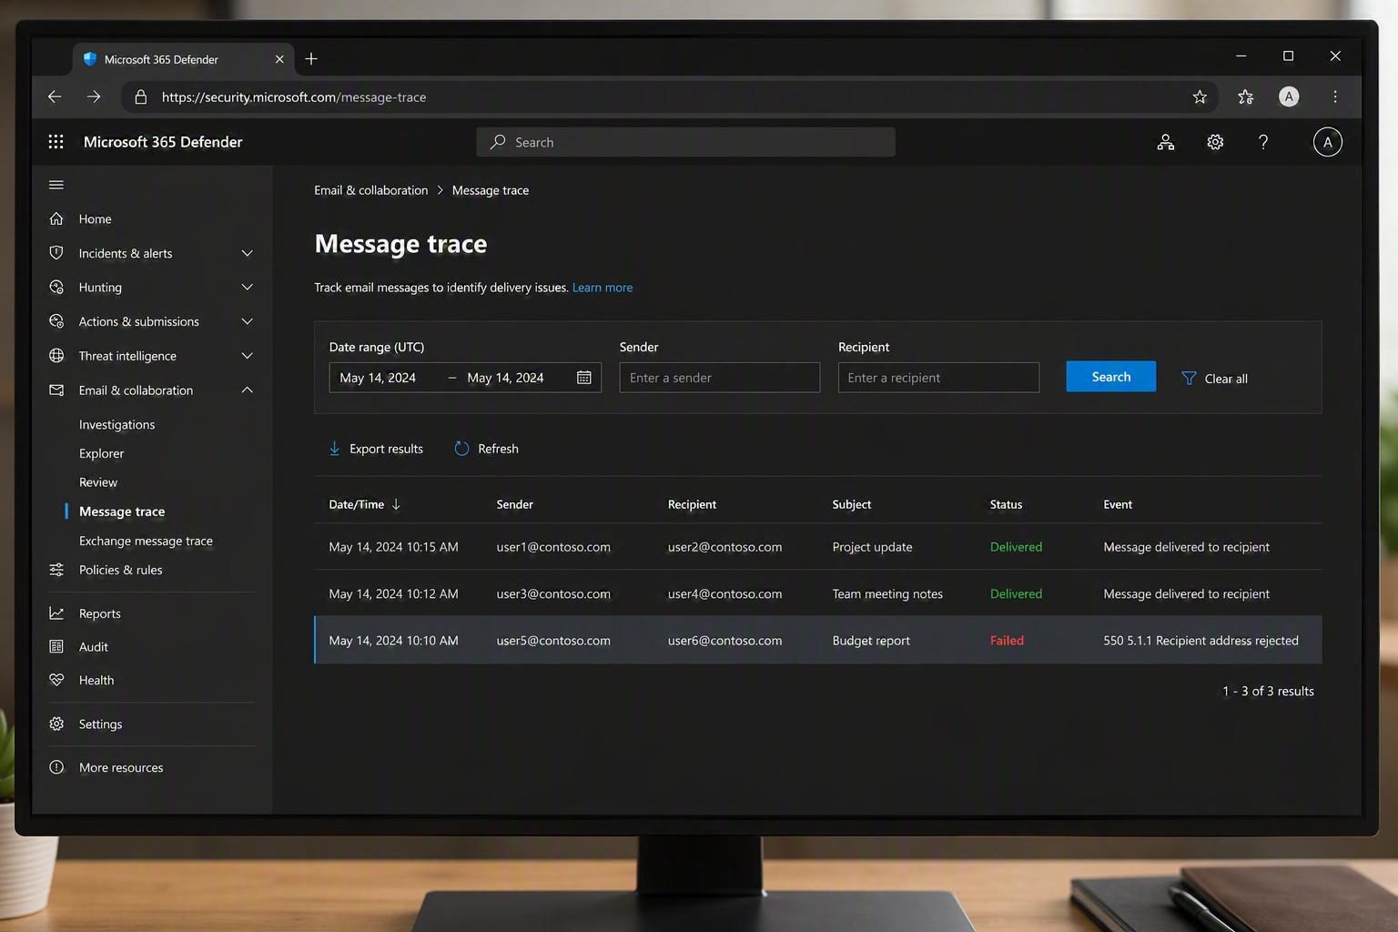
Task: Open the browser profile avatar icon
Action: [1289, 96]
